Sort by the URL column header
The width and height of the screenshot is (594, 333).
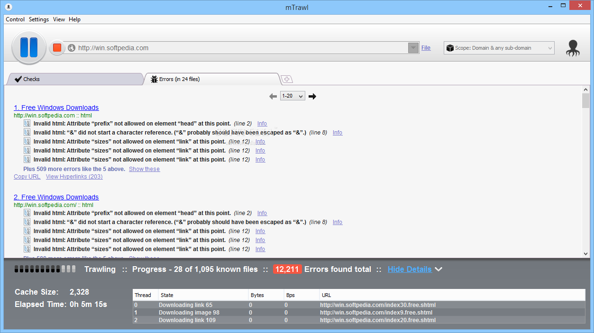(x=452, y=295)
